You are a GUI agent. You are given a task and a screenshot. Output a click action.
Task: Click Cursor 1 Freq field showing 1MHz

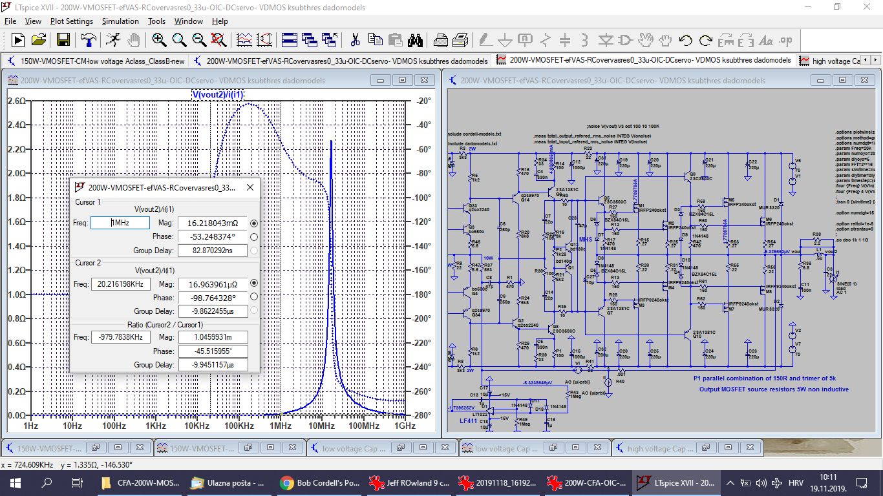(x=120, y=223)
